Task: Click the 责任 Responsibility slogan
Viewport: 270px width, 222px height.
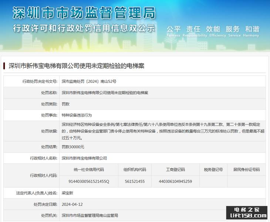Action: point(195,31)
